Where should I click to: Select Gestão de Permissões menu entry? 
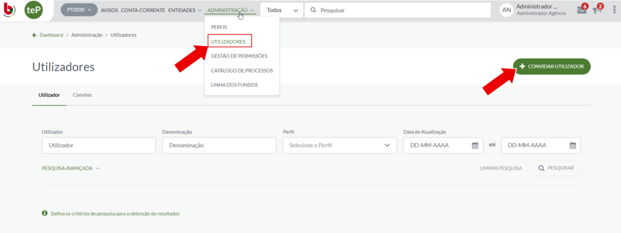[x=239, y=56]
